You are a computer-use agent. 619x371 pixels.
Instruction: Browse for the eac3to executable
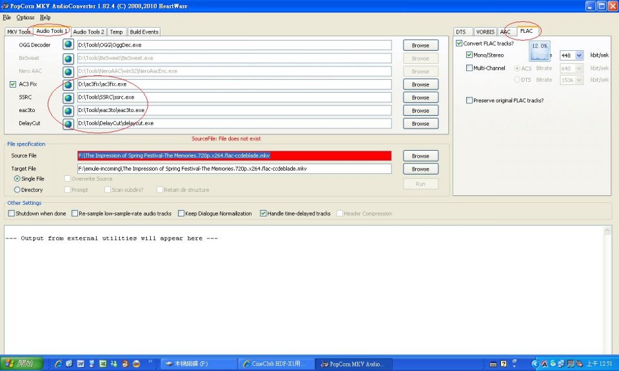point(420,110)
